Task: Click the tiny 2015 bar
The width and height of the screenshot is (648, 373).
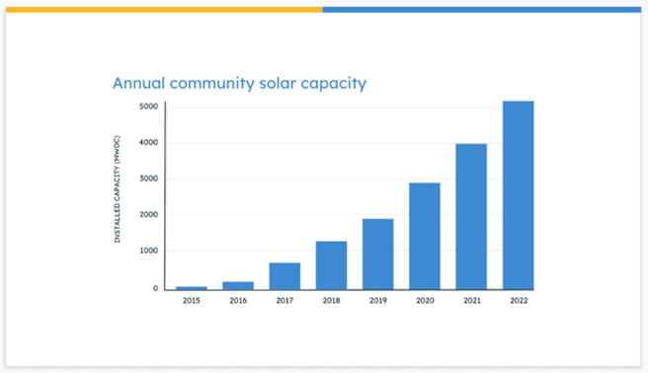Action: tap(192, 288)
